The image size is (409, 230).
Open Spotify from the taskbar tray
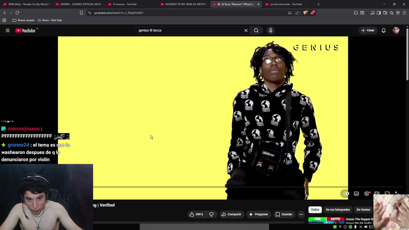click(x=350, y=227)
